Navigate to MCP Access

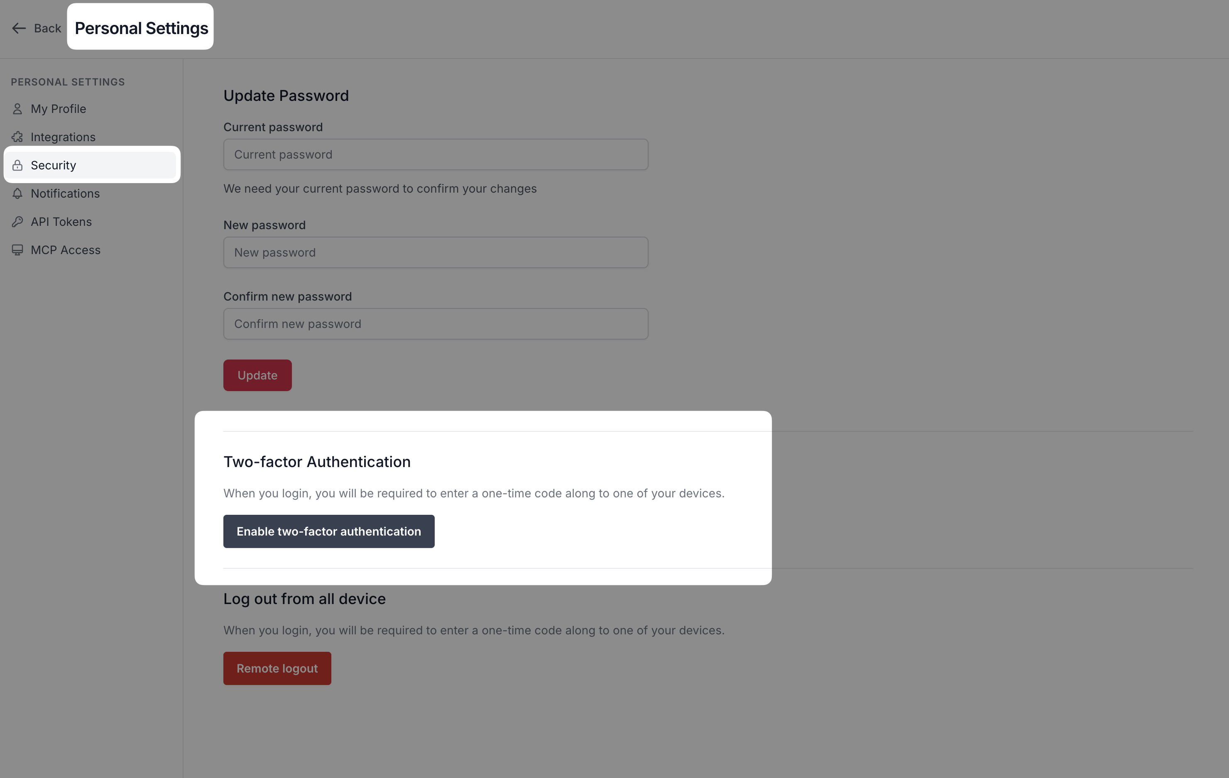(65, 250)
